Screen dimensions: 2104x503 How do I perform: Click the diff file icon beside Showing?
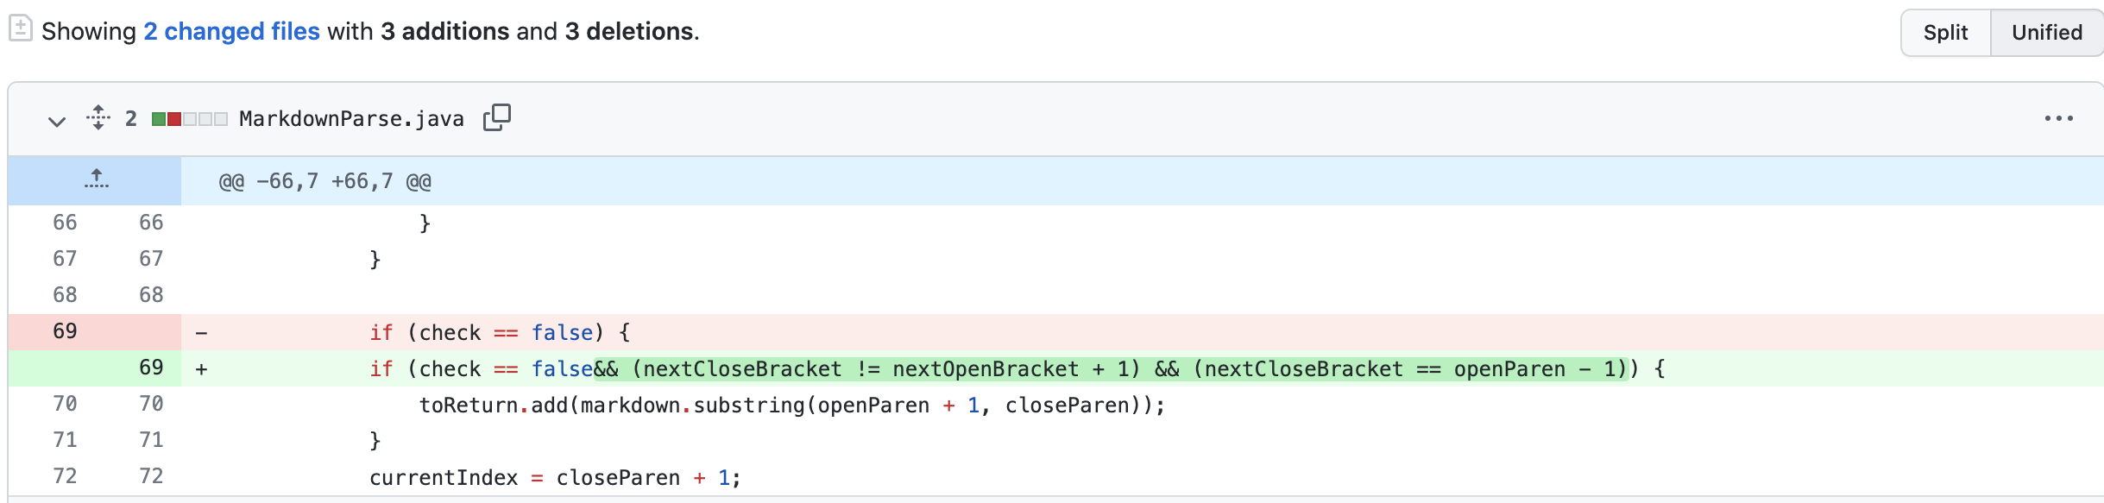[x=21, y=28]
